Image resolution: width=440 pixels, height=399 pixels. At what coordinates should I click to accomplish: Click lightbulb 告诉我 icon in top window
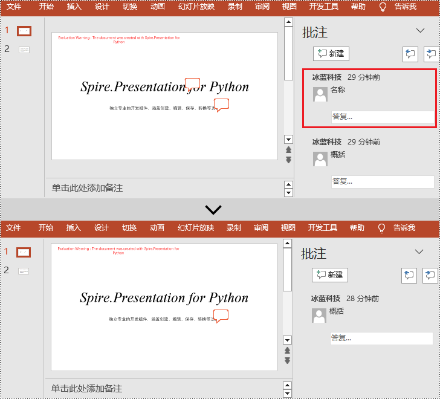[383, 7]
